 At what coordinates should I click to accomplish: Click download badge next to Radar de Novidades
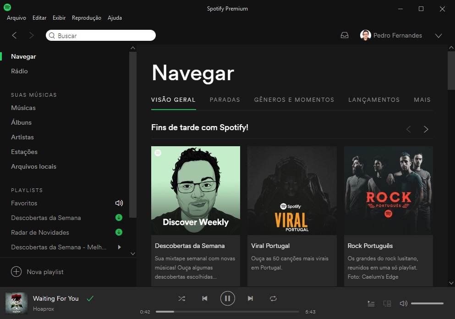pos(119,232)
